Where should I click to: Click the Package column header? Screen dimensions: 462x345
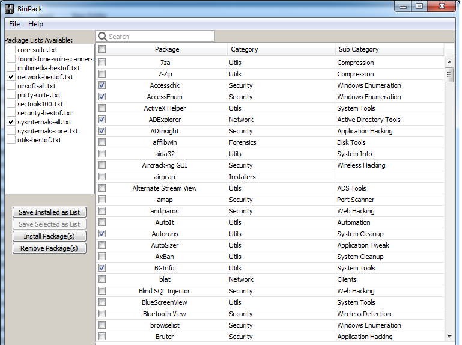[x=167, y=49]
